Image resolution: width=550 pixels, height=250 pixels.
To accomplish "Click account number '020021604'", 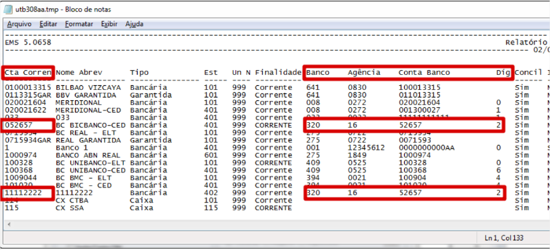I will [25, 102].
